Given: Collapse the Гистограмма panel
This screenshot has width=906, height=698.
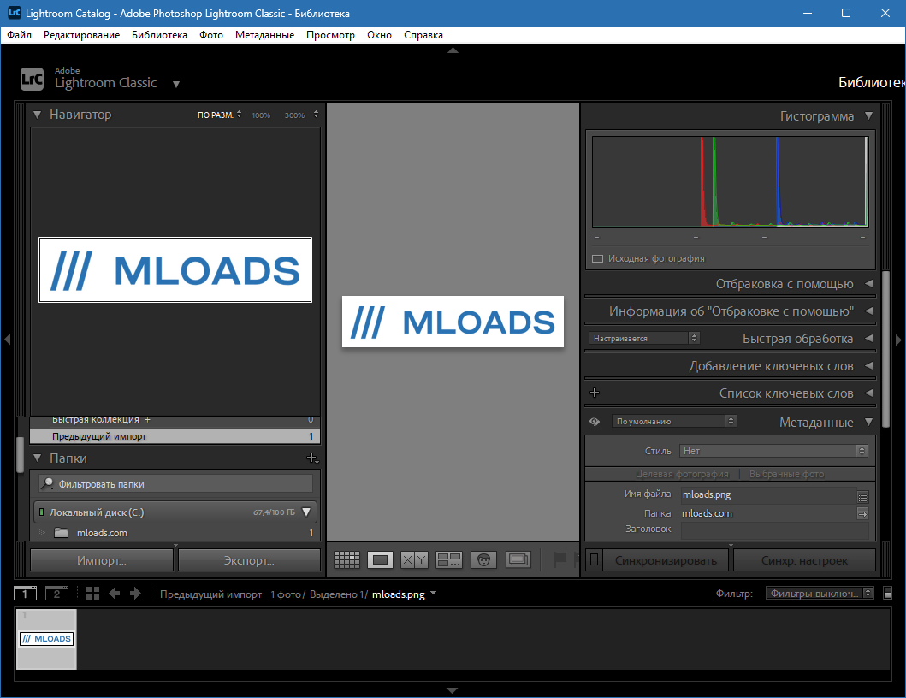Looking at the screenshot, I should 868,115.
